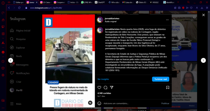The width and height of the screenshot is (210, 111).
Task: Go to the next post arrow
Action: [203, 60]
